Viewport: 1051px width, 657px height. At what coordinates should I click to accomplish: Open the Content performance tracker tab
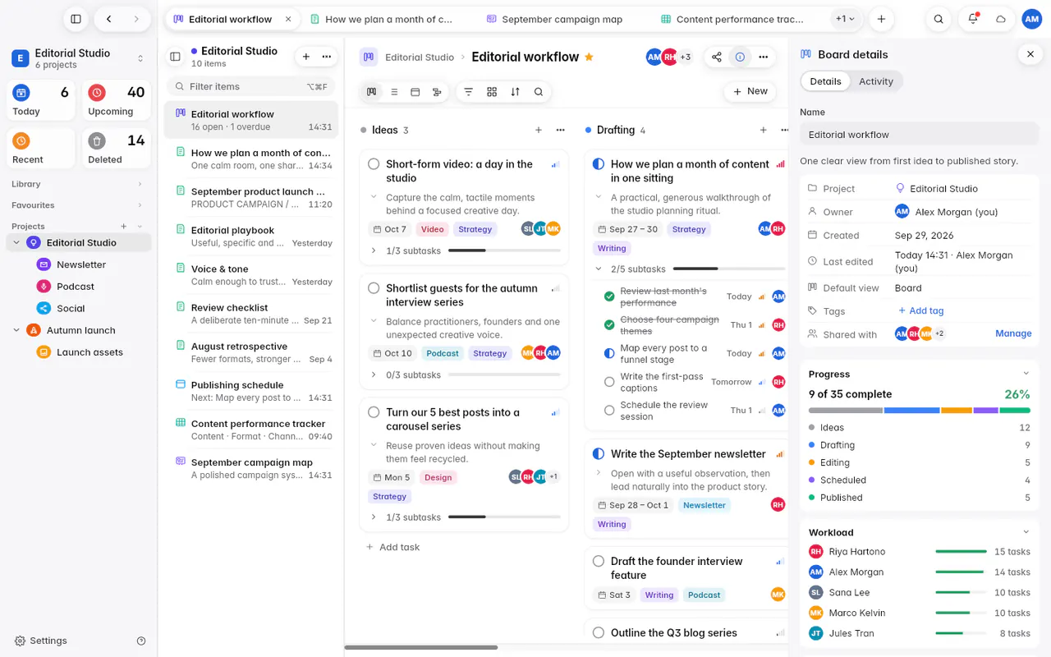733,19
